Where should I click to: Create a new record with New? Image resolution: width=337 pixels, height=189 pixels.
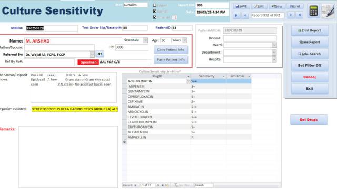point(277,6)
